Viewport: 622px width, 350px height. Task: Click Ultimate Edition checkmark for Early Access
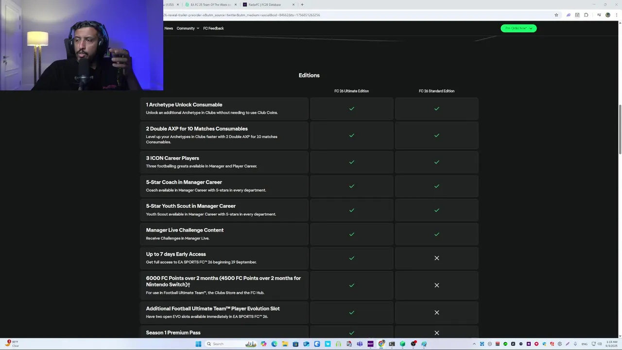[x=351, y=258]
